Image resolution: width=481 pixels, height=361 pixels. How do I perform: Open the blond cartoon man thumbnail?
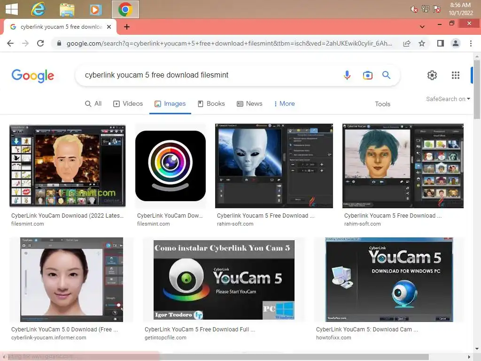point(68,166)
